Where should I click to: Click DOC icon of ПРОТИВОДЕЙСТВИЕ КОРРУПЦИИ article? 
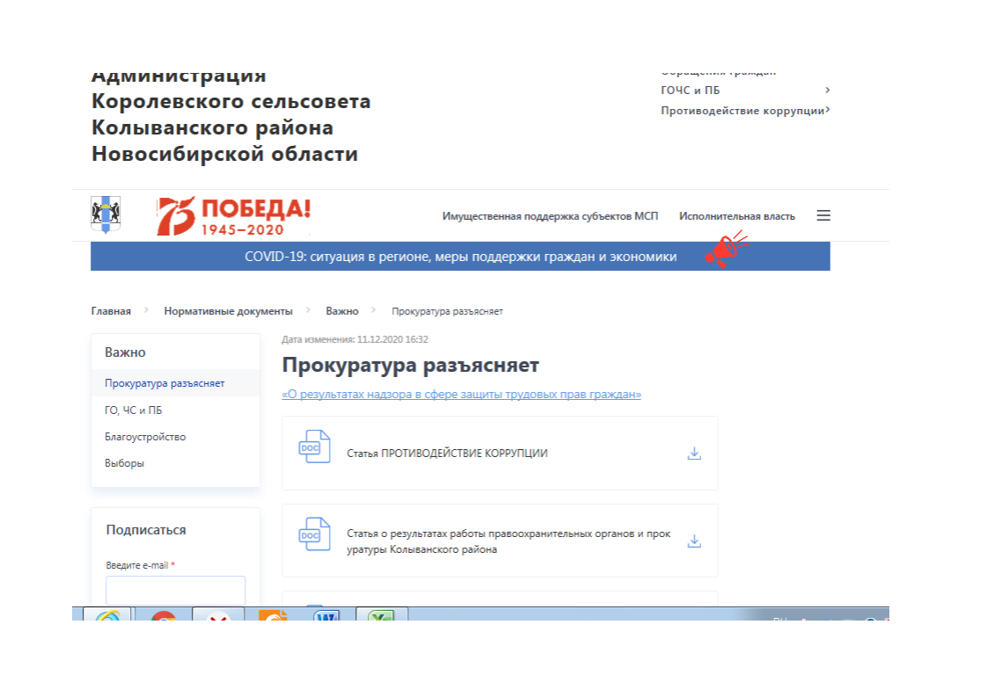(314, 447)
